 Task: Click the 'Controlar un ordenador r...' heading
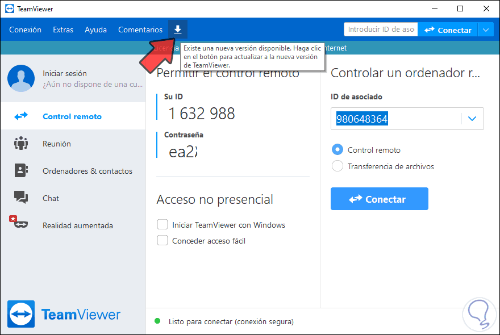[x=405, y=73]
